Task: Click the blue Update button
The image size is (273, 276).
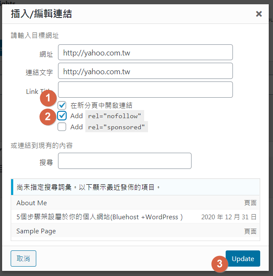Action: click(243, 259)
